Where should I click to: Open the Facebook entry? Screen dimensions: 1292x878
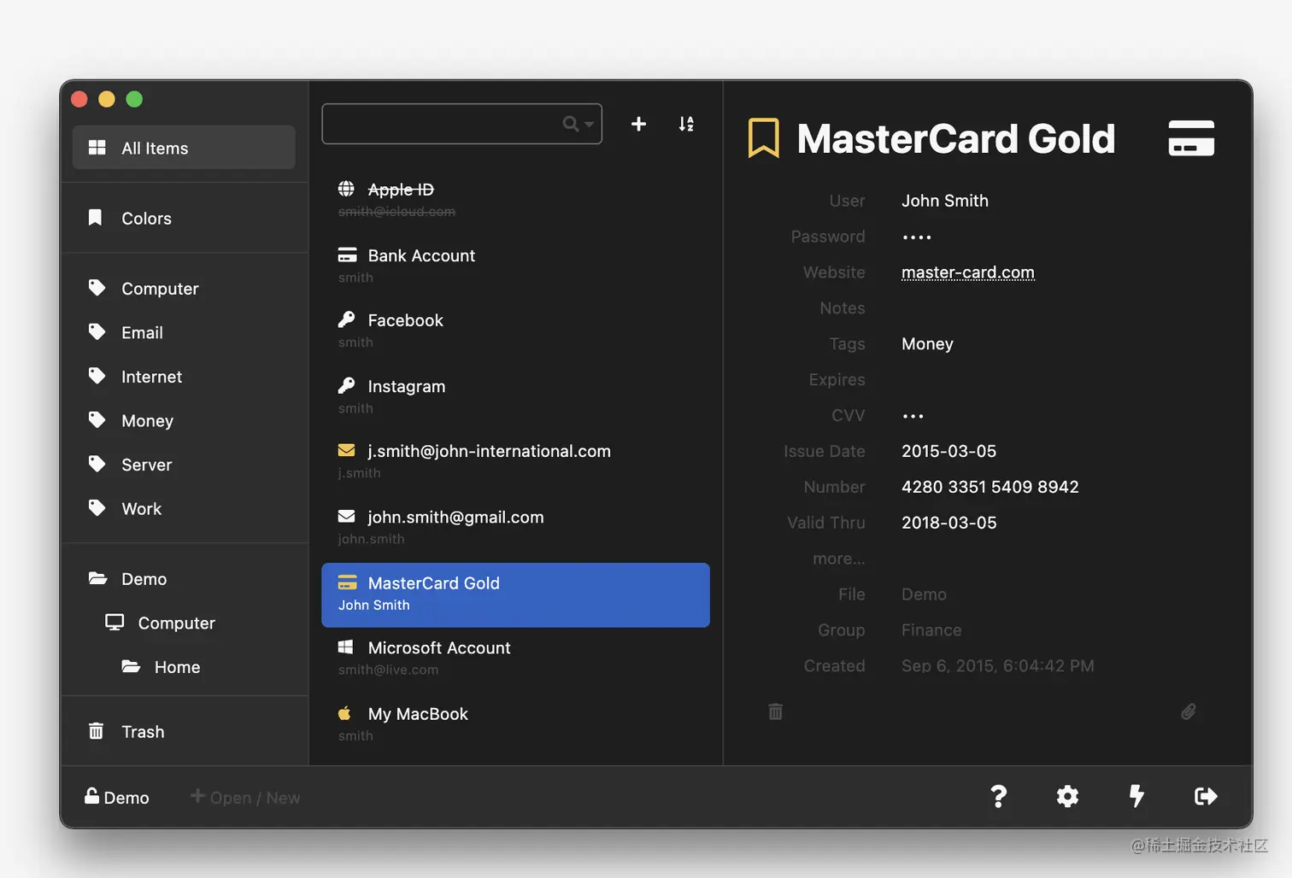515,330
